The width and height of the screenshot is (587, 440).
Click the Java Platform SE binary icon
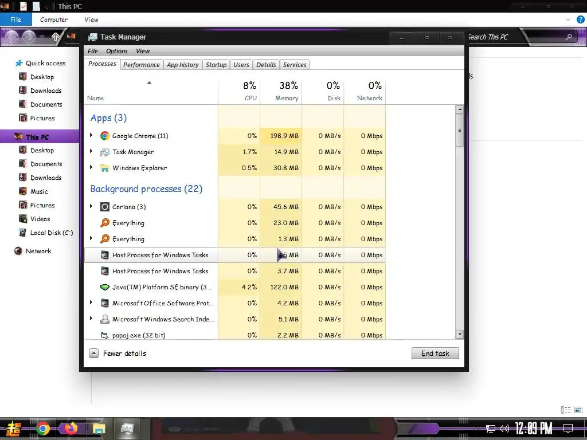(105, 287)
